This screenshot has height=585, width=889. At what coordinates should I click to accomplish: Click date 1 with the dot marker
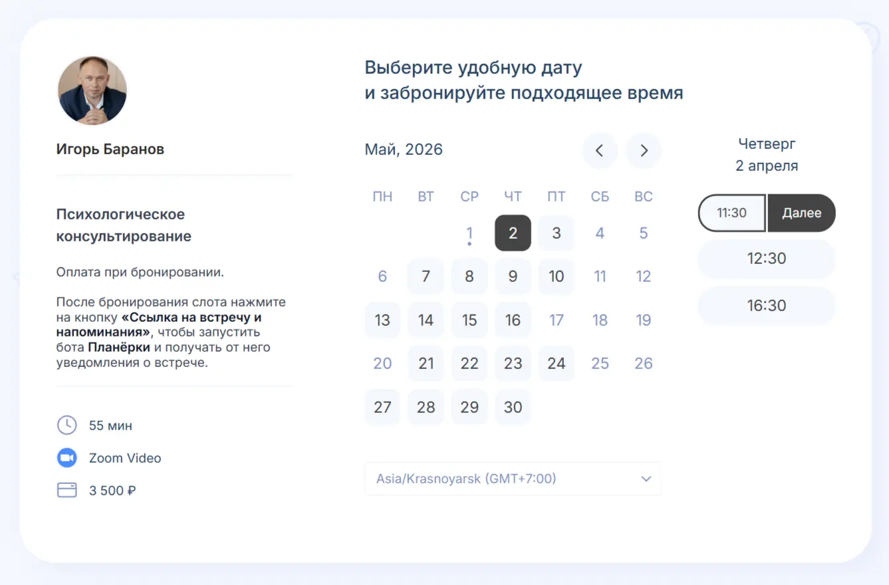[x=469, y=233]
